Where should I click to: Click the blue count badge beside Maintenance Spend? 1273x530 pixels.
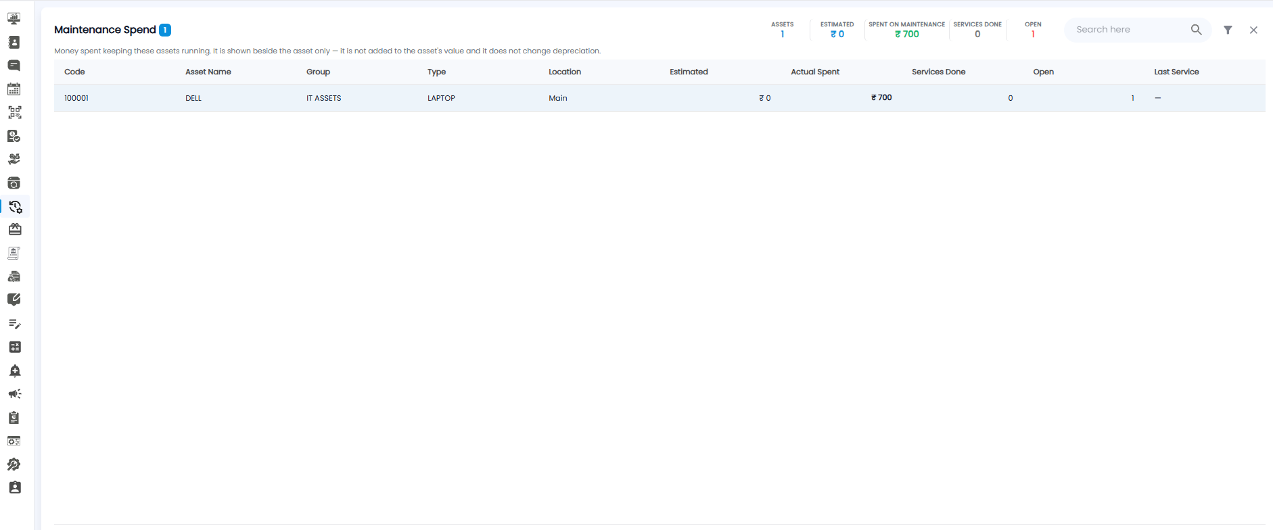165,30
